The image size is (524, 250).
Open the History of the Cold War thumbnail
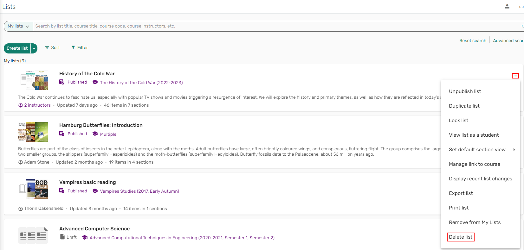(x=33, y=80)
